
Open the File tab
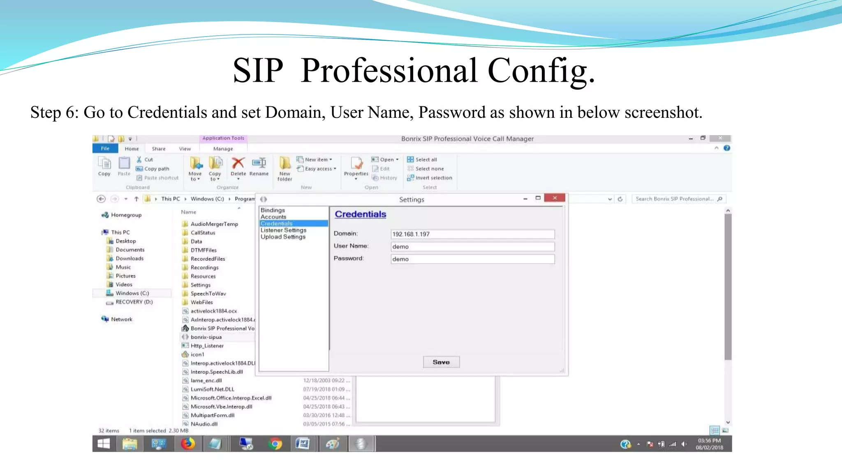105,149
